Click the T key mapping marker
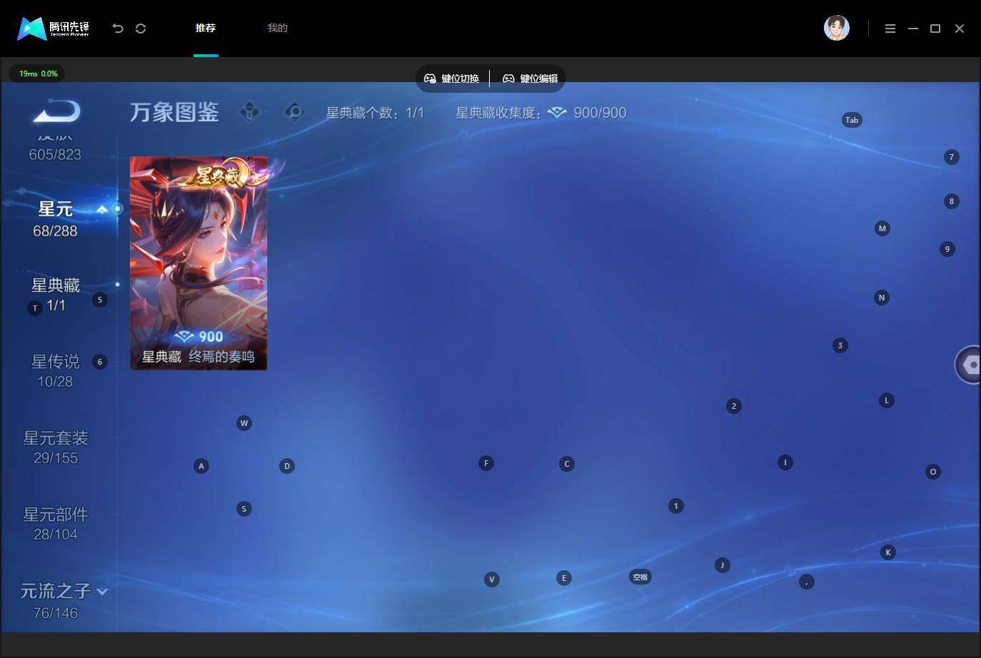 [x=35, y=308]
